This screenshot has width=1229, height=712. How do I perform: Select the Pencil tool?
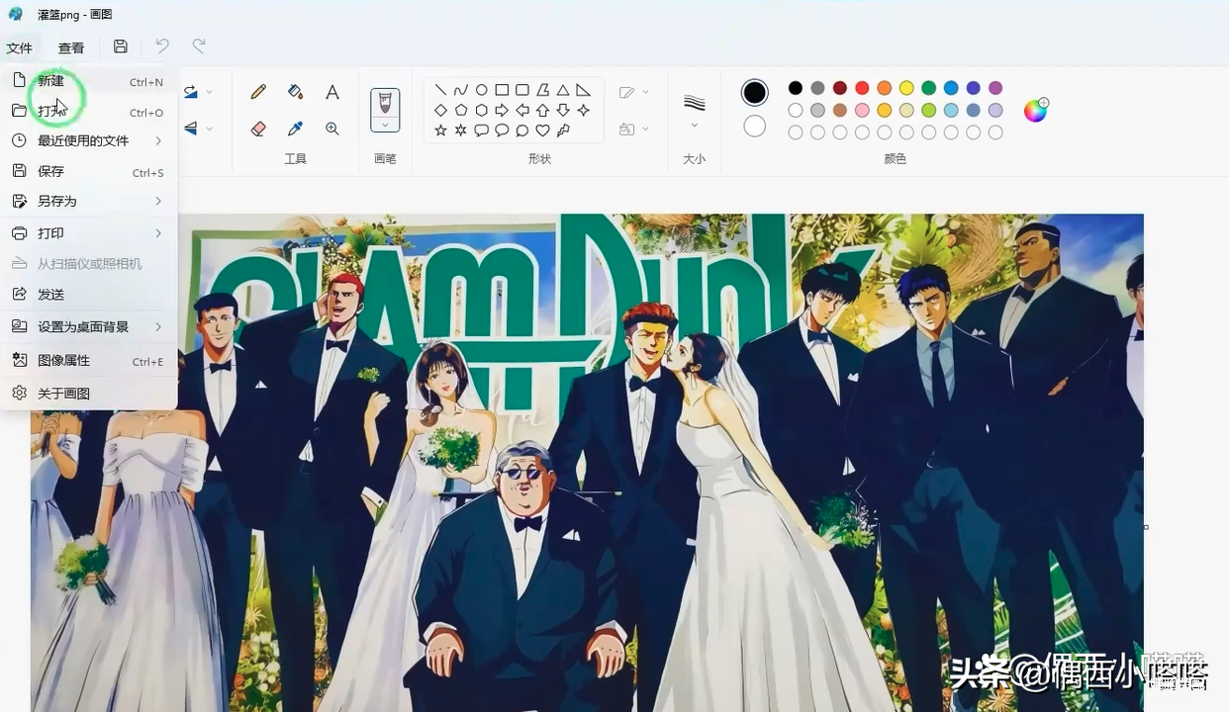(x=258, y=92)
